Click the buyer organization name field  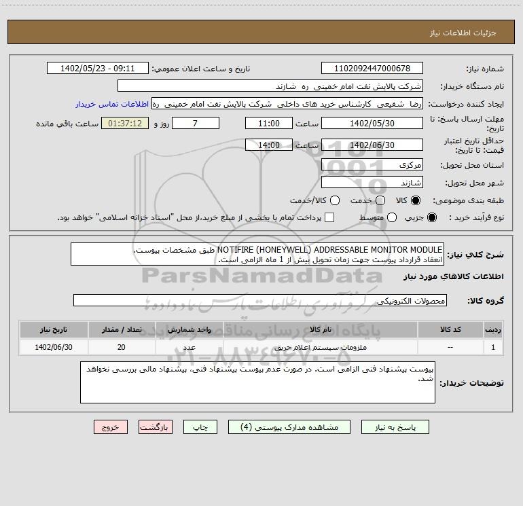(x=270, y=86)
